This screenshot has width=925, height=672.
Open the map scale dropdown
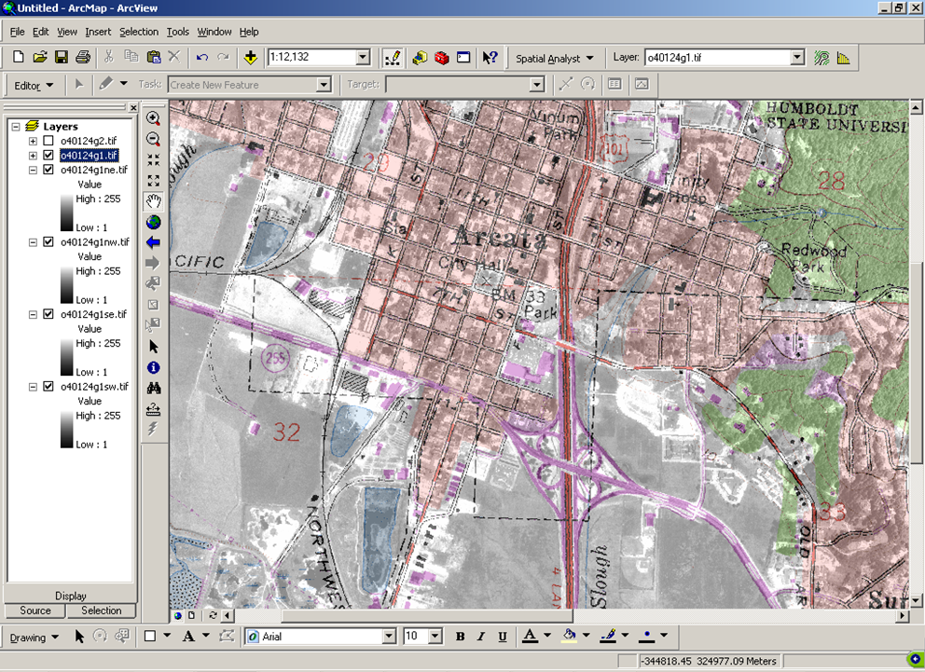point(363,58)
